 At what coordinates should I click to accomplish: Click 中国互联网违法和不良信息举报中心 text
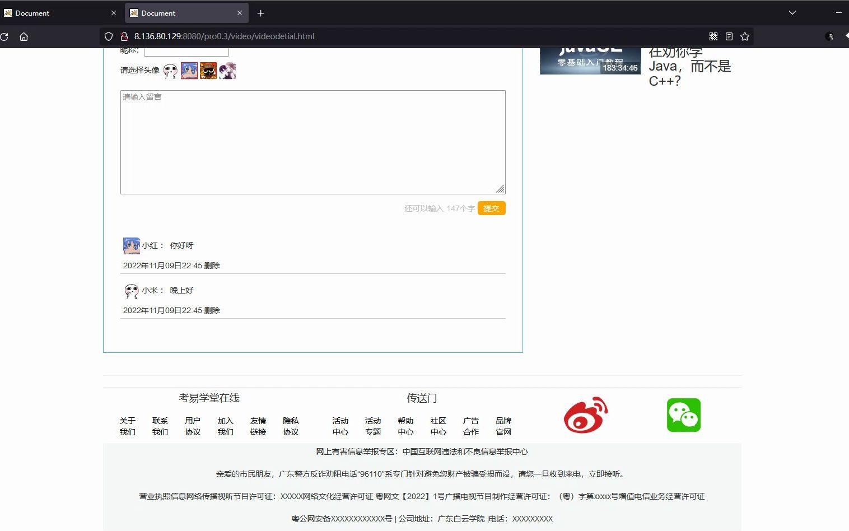pos(465,451)
